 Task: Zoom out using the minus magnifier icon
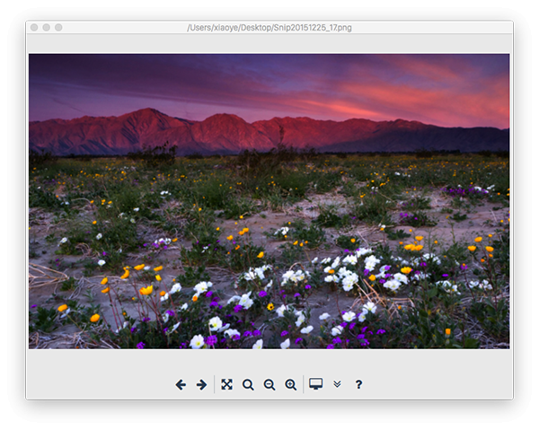coord(269,384)
